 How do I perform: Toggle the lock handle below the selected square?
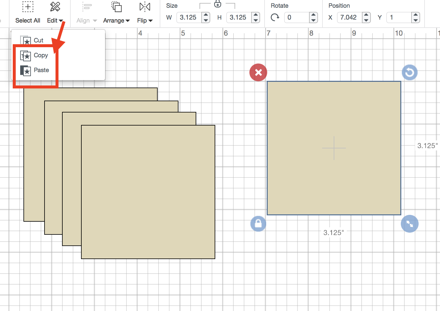[x=258, y=224]
